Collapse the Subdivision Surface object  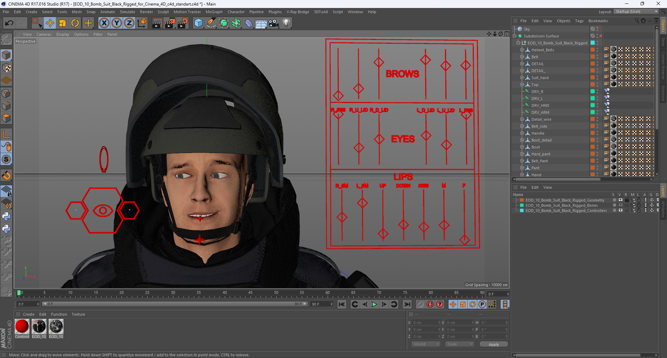coord(514,36)
